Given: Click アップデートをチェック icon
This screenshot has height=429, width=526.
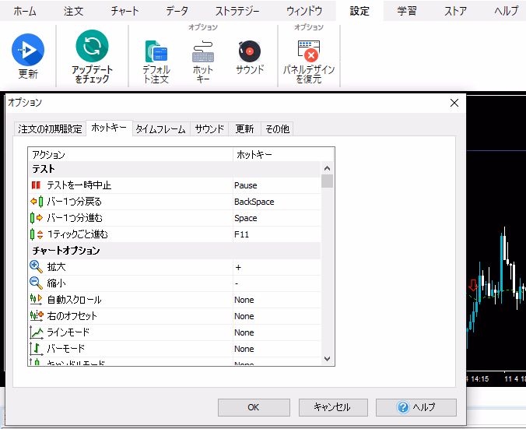Looking at the screenshot, I should point(92,48).
